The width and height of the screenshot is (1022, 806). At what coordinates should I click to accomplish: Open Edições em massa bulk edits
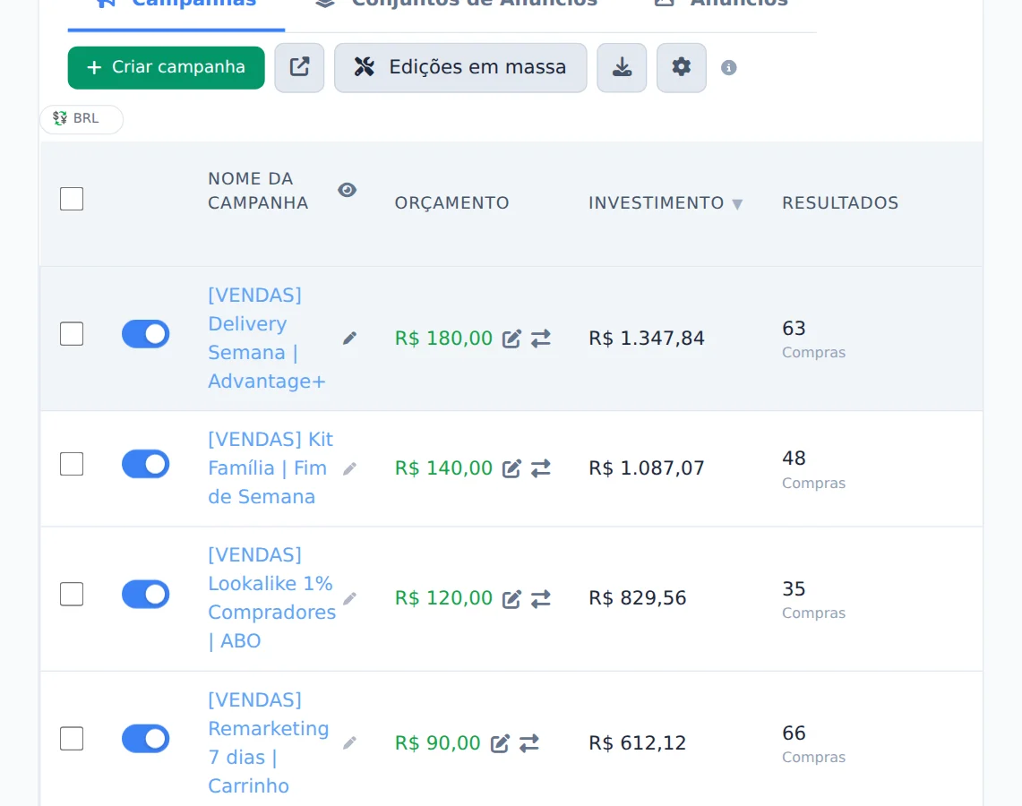click(x=460, y=67)
